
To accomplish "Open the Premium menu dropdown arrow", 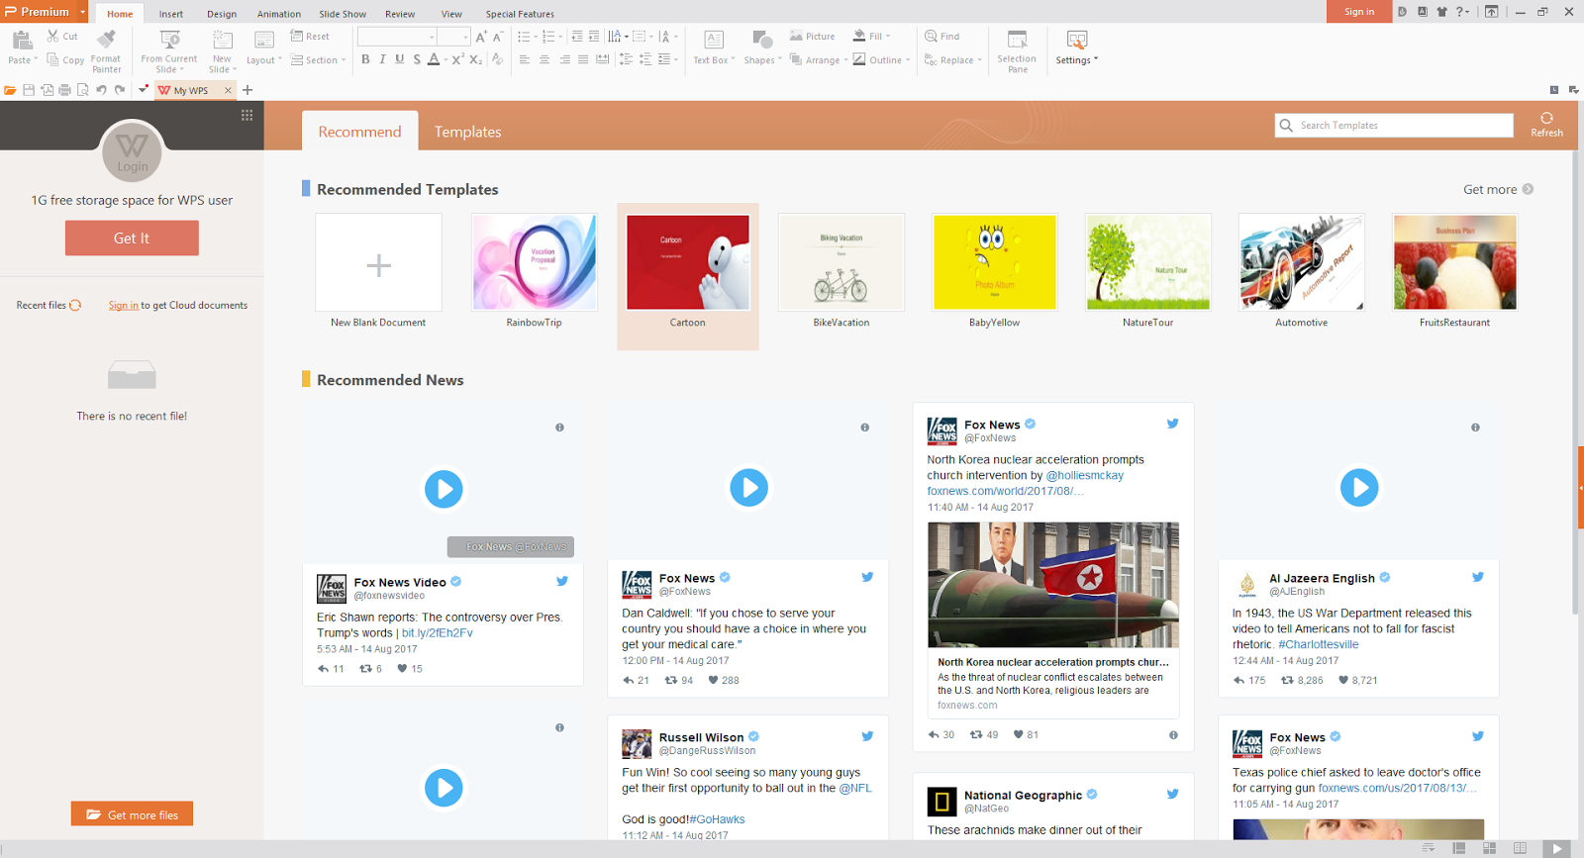I will (83, 12).
